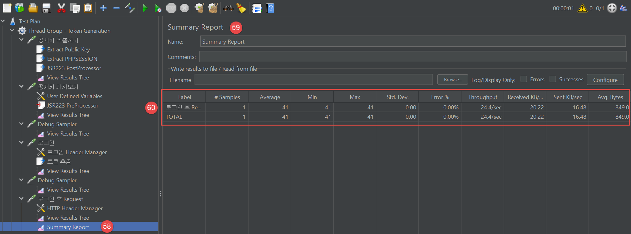
Task: Click into the Name input field
Action: coord(413,41)
